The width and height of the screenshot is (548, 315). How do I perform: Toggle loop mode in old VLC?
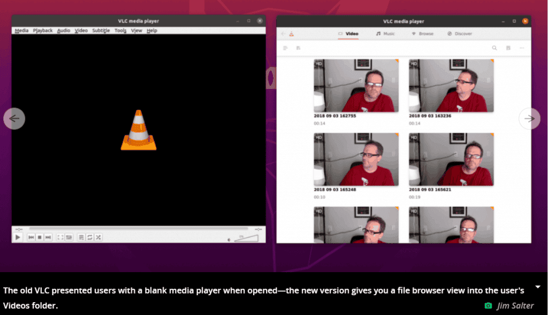pos(90,237)
